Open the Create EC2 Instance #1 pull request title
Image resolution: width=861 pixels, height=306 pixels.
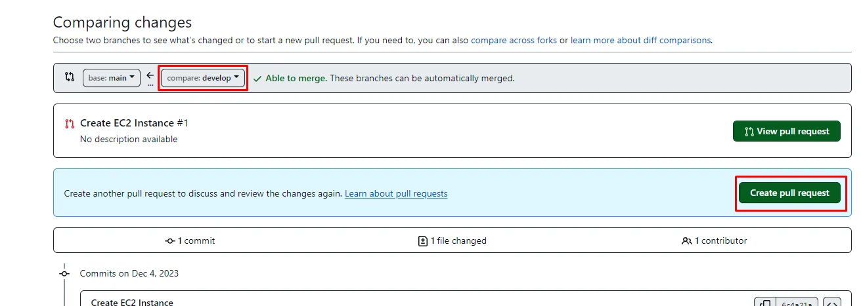[x=134, y=123]
